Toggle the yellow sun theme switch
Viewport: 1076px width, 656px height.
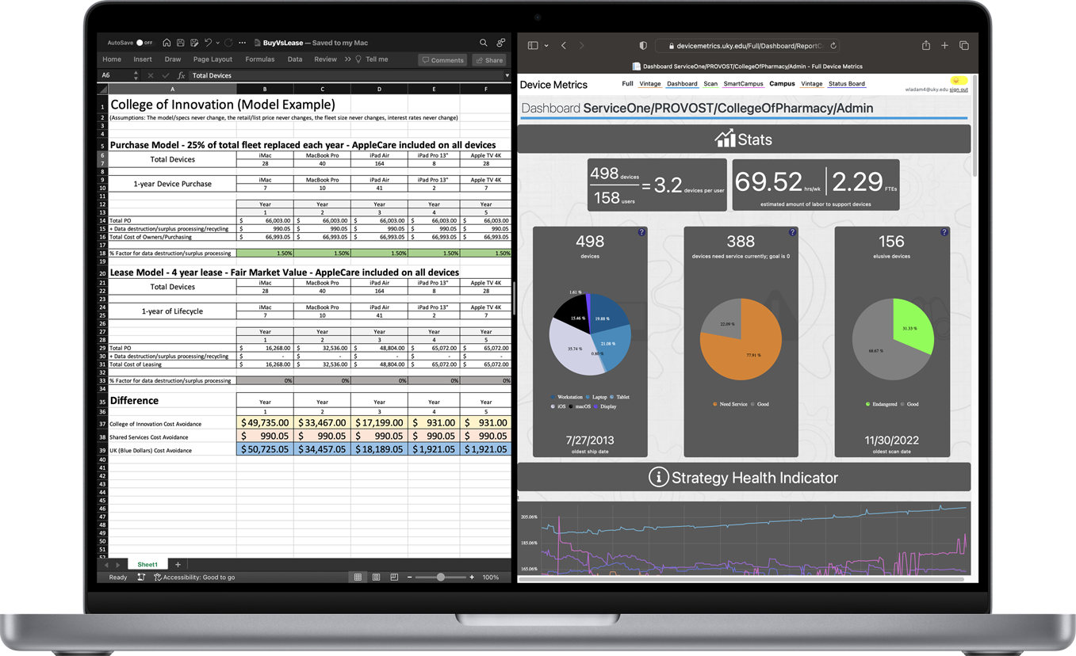[x=959, y=81]
